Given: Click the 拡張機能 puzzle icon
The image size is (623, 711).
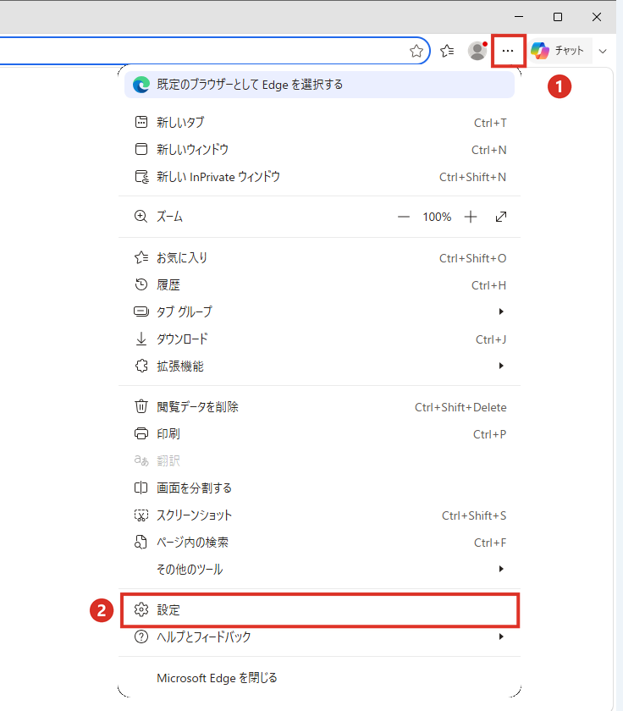Looking at the screenshot, I should point(141,366).
